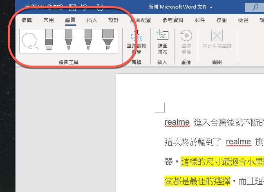The image size is (264, 192).
Task: Expand the document title dropdown arrow
Action: pyautogui.click(x=211, y=8)
